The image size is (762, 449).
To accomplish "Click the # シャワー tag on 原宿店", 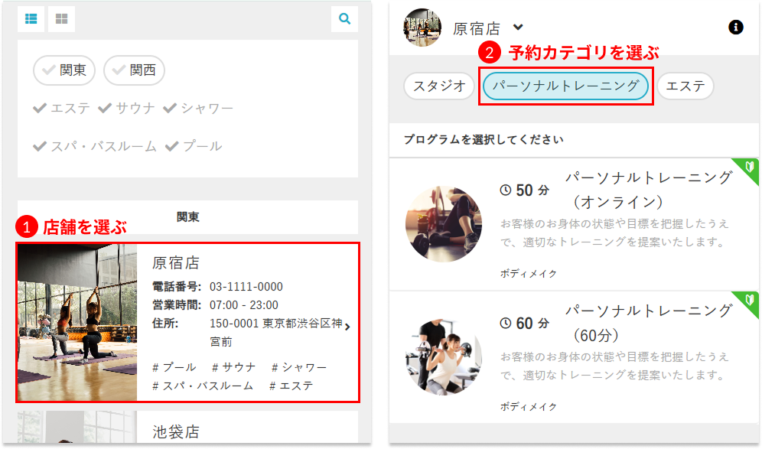I will point(299,367).
